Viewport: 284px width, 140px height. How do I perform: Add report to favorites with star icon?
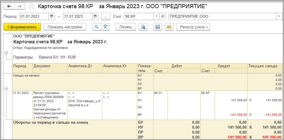click(x=32, y=6)
